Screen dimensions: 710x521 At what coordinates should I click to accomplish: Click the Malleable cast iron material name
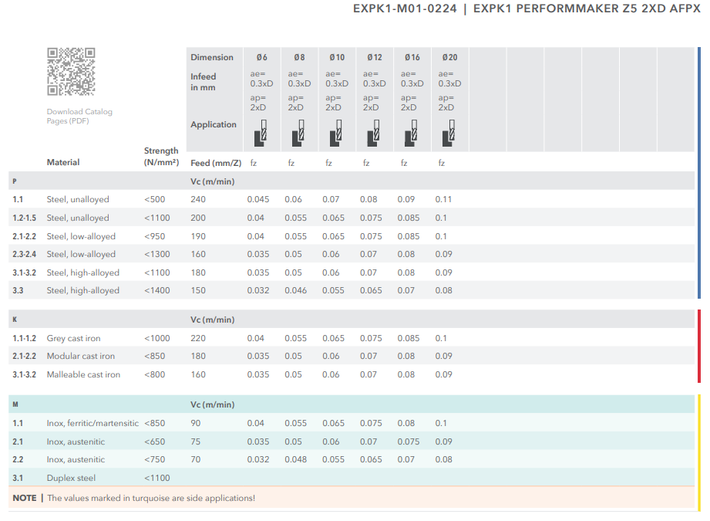pos(83,374)
